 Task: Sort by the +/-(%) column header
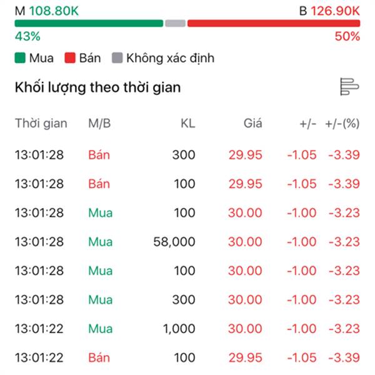pos(342,124)
